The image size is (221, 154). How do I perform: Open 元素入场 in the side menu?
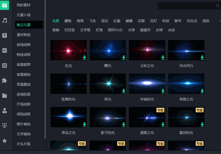click(x=24, y=15)
